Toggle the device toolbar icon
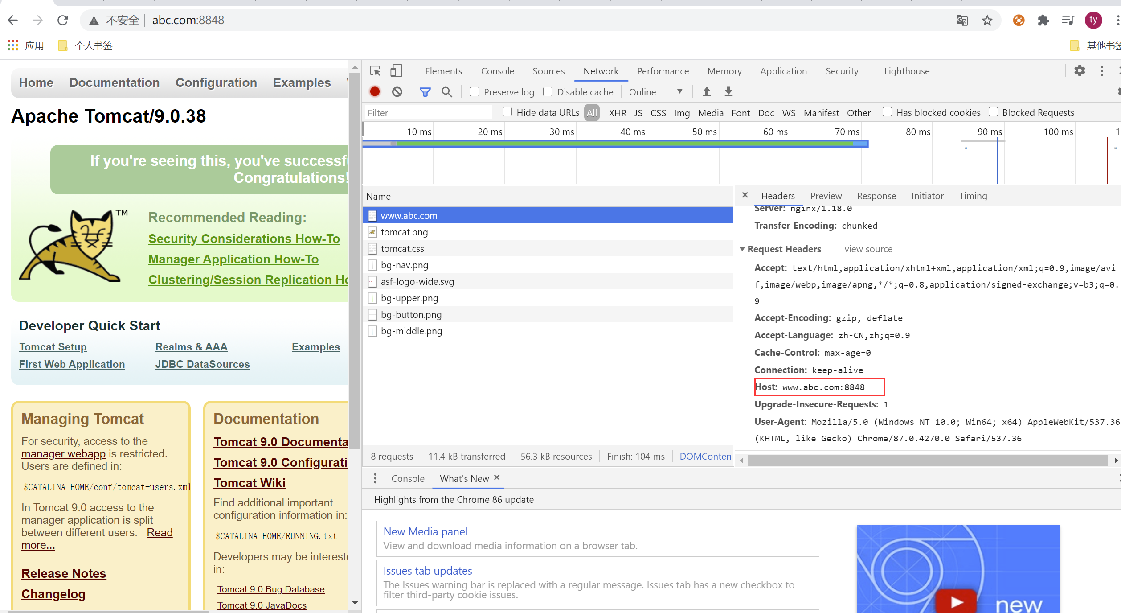This screenshot has height=613, width=1121. [x=396, y=71]
